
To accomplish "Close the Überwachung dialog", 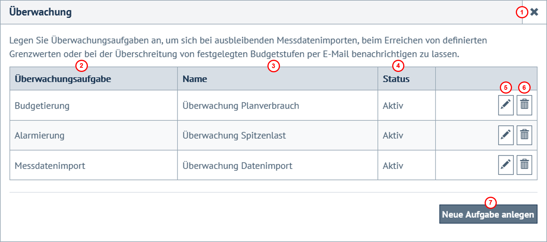I will click(534, 12).
